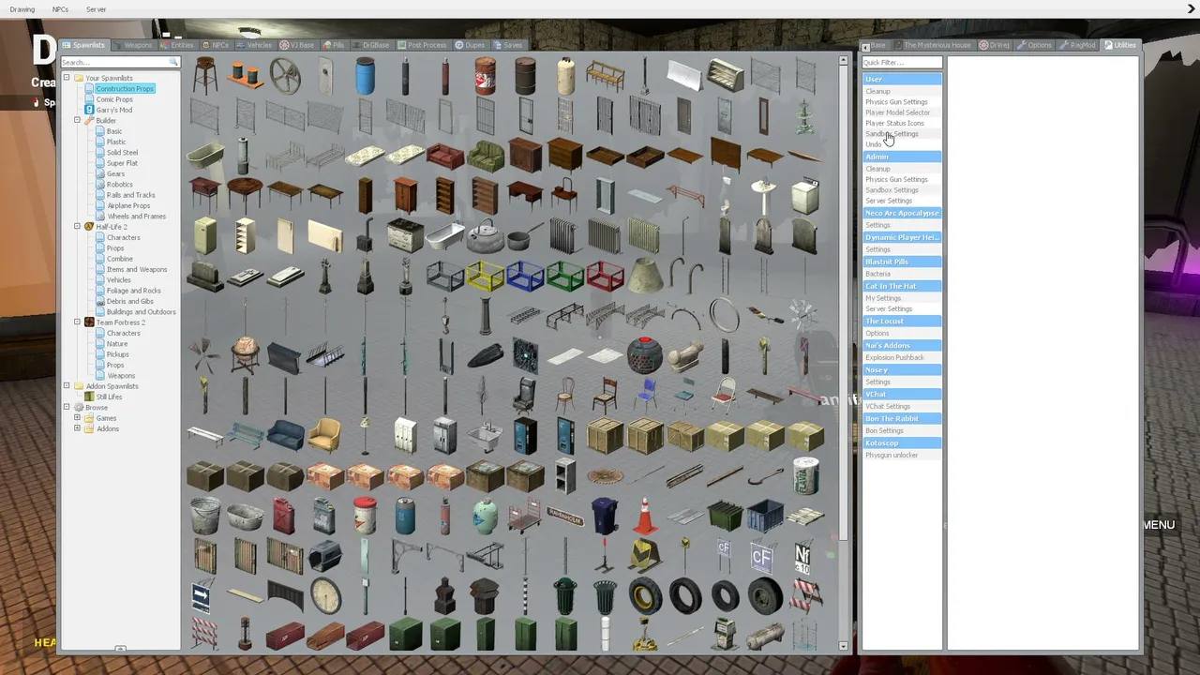Select Solid Steel under Builder
Viewport: 1200px width, 675px height.
coord(122,153)
